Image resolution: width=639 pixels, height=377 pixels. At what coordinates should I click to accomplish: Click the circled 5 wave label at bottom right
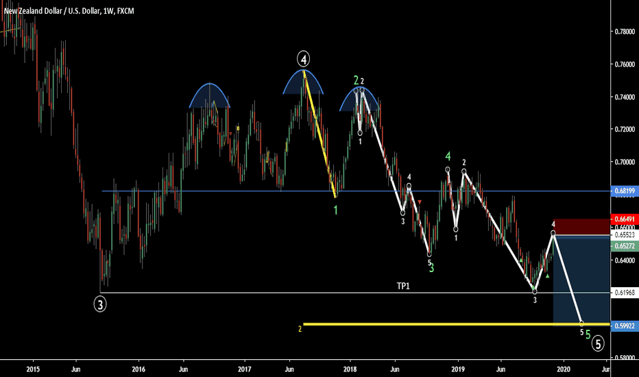[x=598, y=342]
